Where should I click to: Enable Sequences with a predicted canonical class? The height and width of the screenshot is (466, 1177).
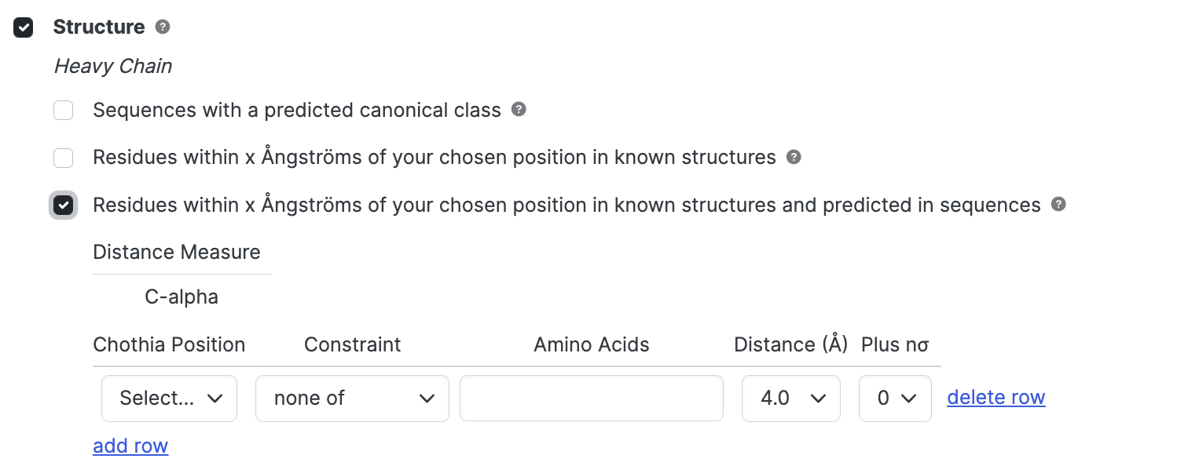(64, 110)
